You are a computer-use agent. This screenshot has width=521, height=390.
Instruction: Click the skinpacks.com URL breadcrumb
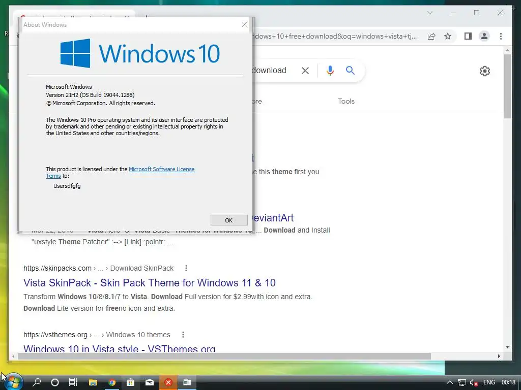(x=98, y=268)
